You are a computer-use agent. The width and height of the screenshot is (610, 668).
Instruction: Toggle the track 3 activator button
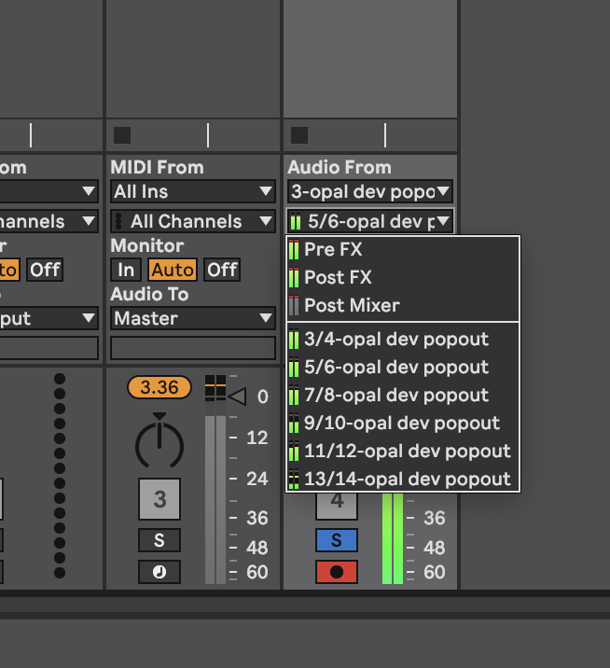pyautogui.click(x=159, y=499)
